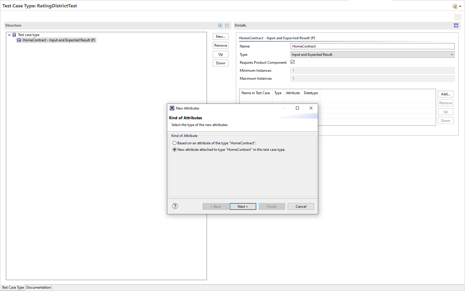Click the Add... button beside attributes table
This screenshot has width=465, height=291.
445,94
